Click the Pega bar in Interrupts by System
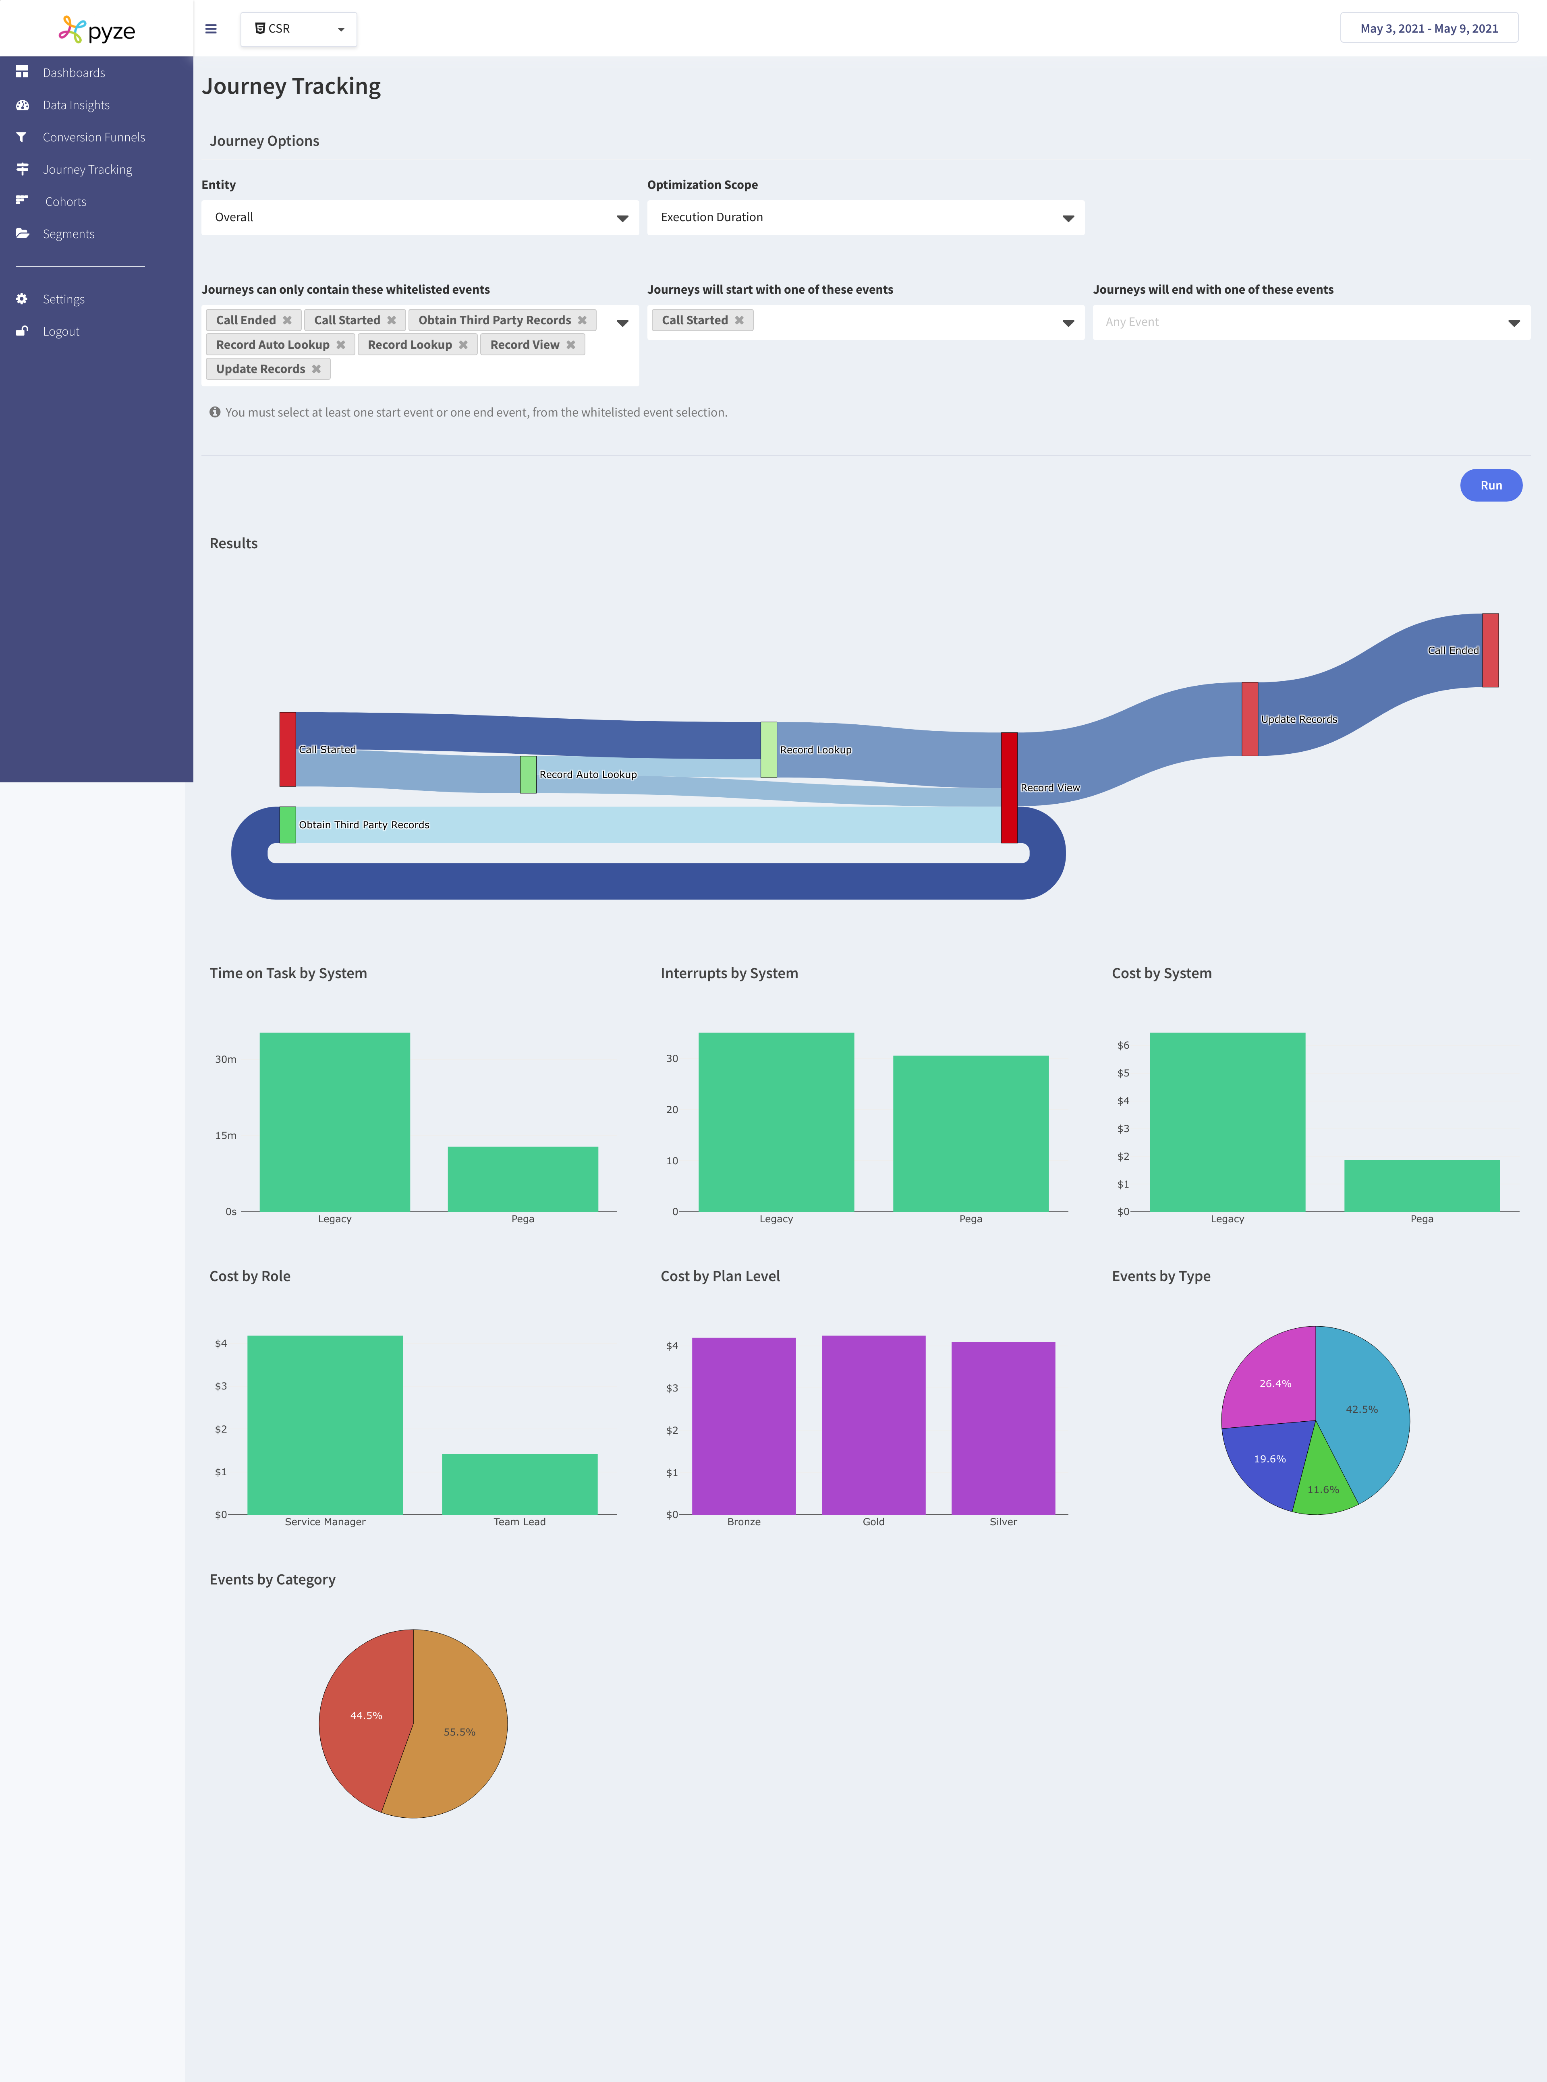This screenshot has height=2082, width=1547. point(971,1133)
